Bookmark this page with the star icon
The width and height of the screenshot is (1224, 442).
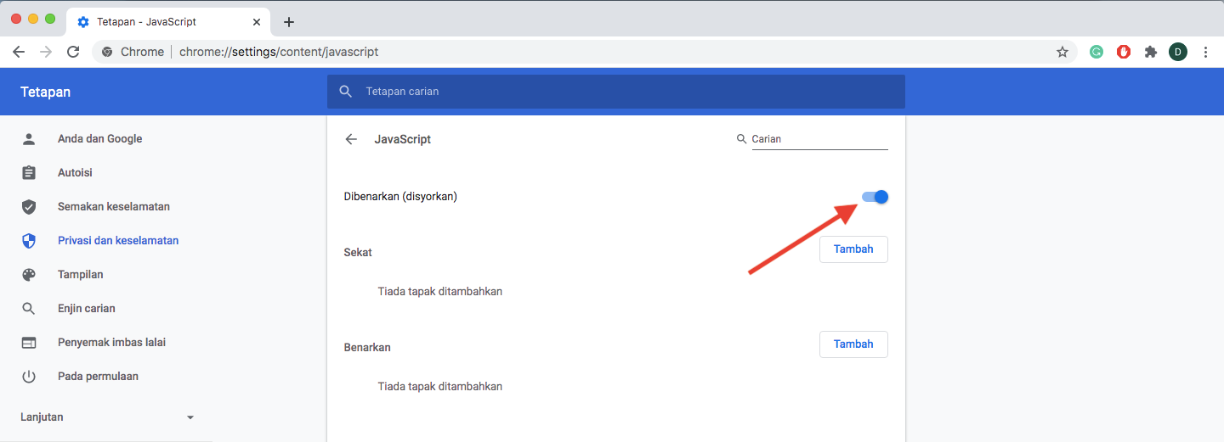point(1062,52)
